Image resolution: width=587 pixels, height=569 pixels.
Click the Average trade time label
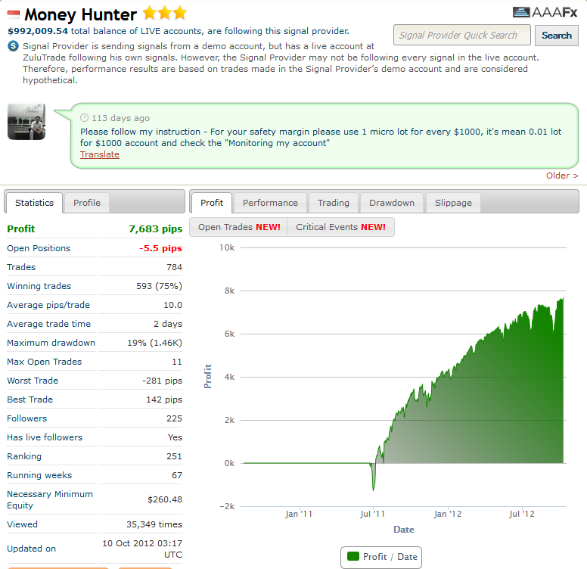point(48,324)
